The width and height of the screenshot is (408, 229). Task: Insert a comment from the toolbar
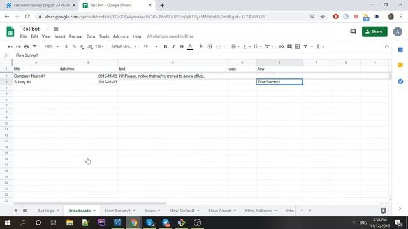click(x=289, y=46)
